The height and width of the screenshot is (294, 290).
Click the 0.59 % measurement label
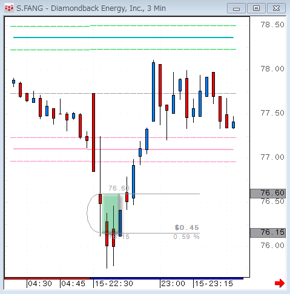coord(186,237)
